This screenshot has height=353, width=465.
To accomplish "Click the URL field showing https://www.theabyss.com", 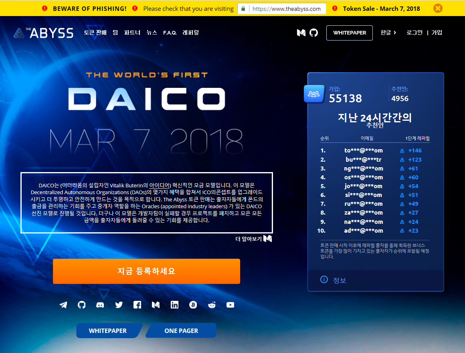I will (x=282, y=8).
